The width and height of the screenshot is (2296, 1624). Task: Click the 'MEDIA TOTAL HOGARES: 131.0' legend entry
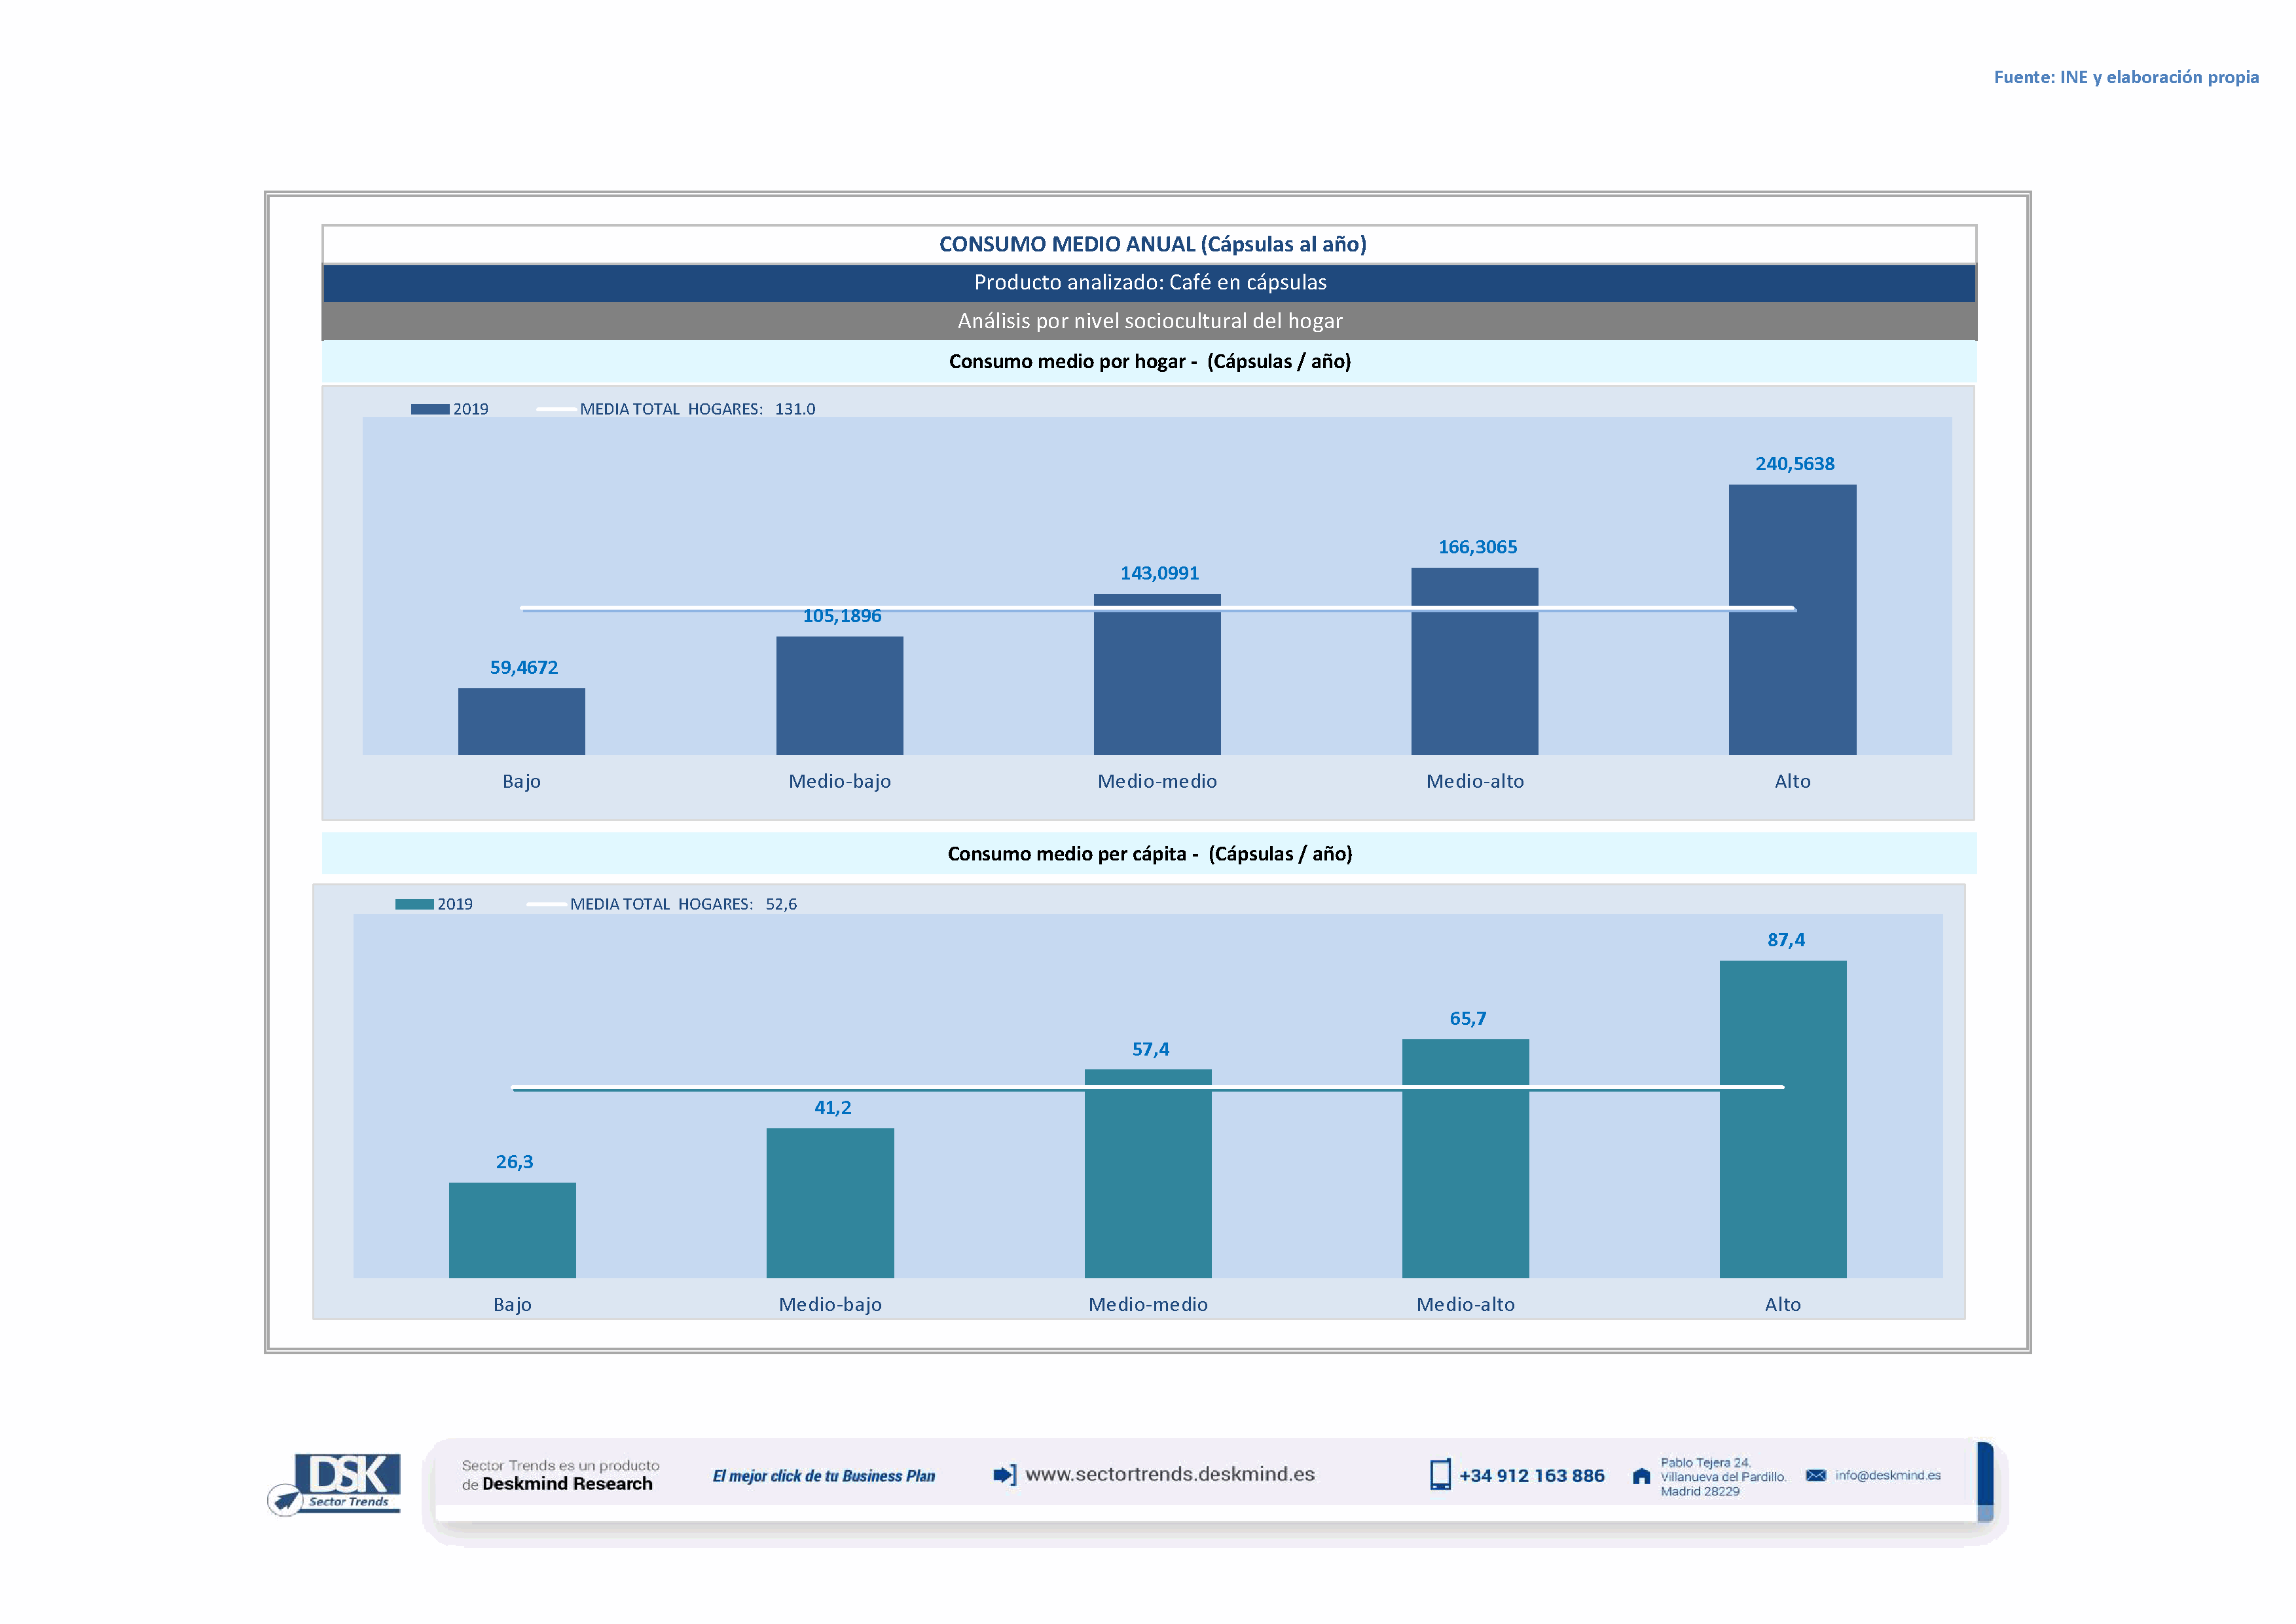click(696, 409)
